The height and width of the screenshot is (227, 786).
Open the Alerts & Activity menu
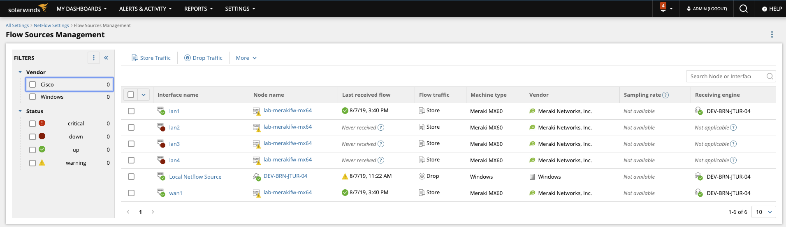tap(145, 9)
